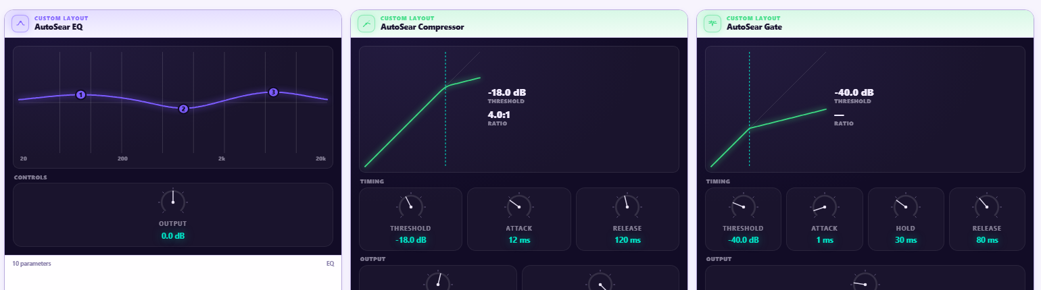The height and width of the screenshot is (290, 1041).
Task: Select EQ band node 1
Action: (80, 95)
